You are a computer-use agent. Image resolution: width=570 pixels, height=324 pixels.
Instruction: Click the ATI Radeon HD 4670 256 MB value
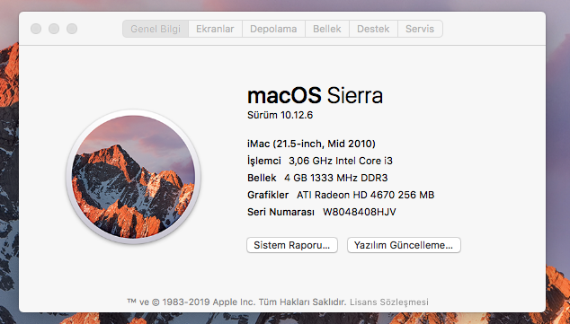click(x=365, y=195)
